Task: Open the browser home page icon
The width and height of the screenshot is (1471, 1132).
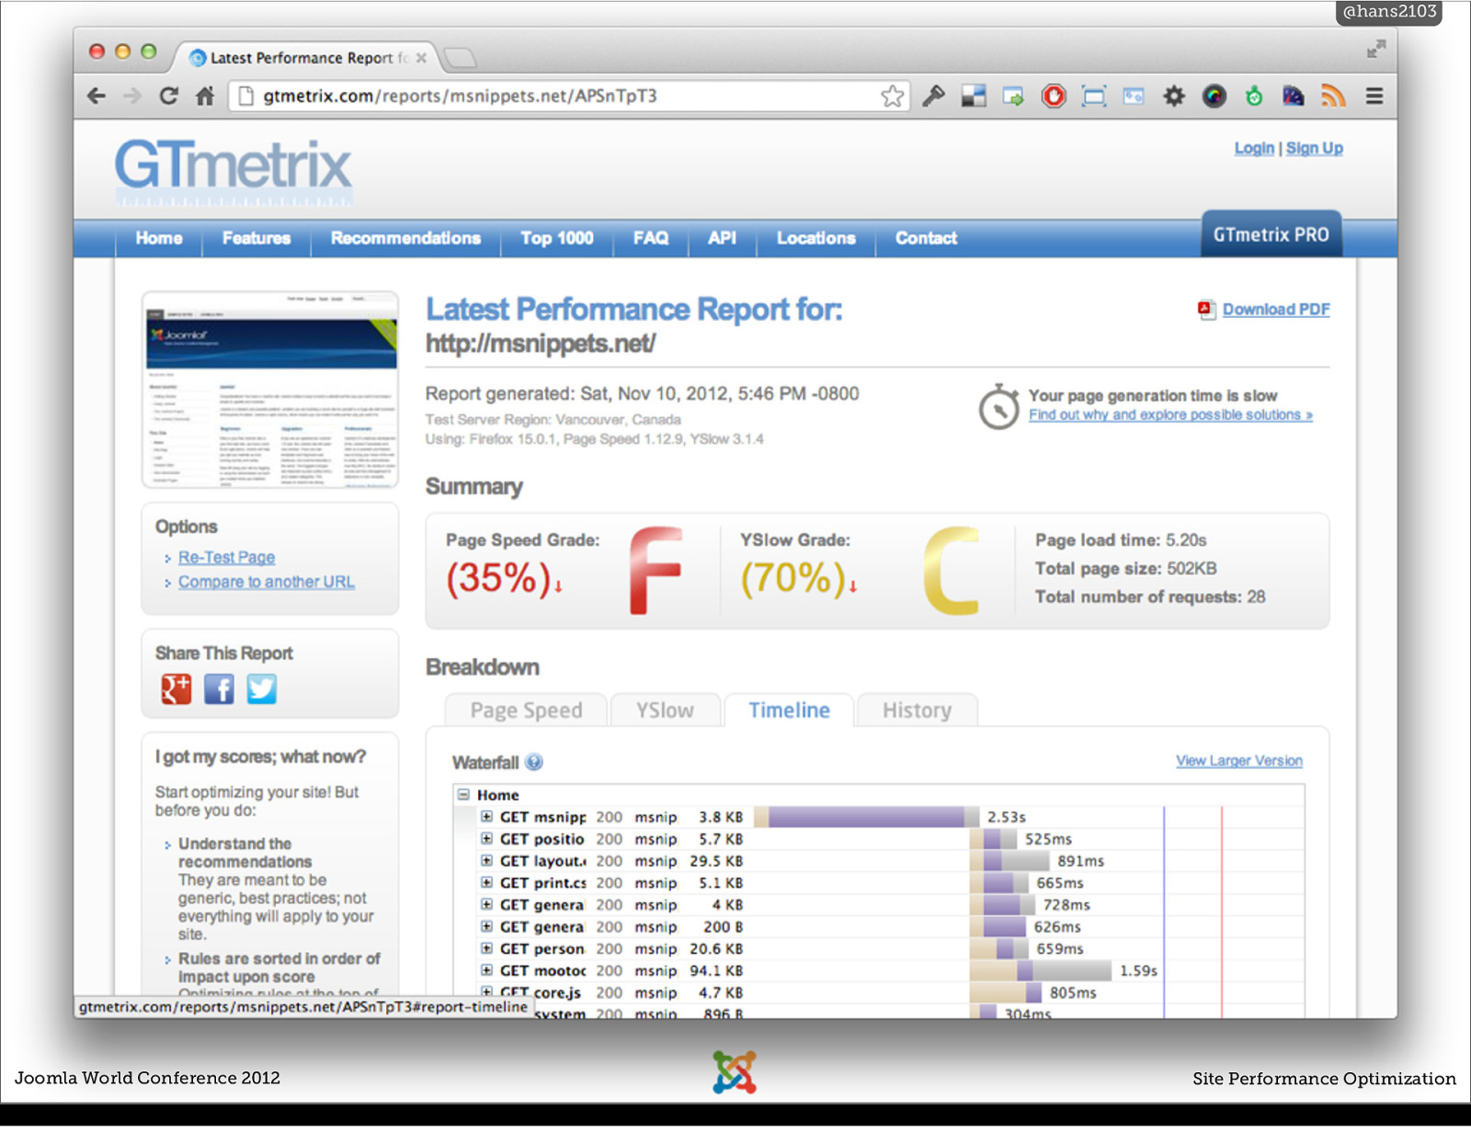Action: (205, 96)
